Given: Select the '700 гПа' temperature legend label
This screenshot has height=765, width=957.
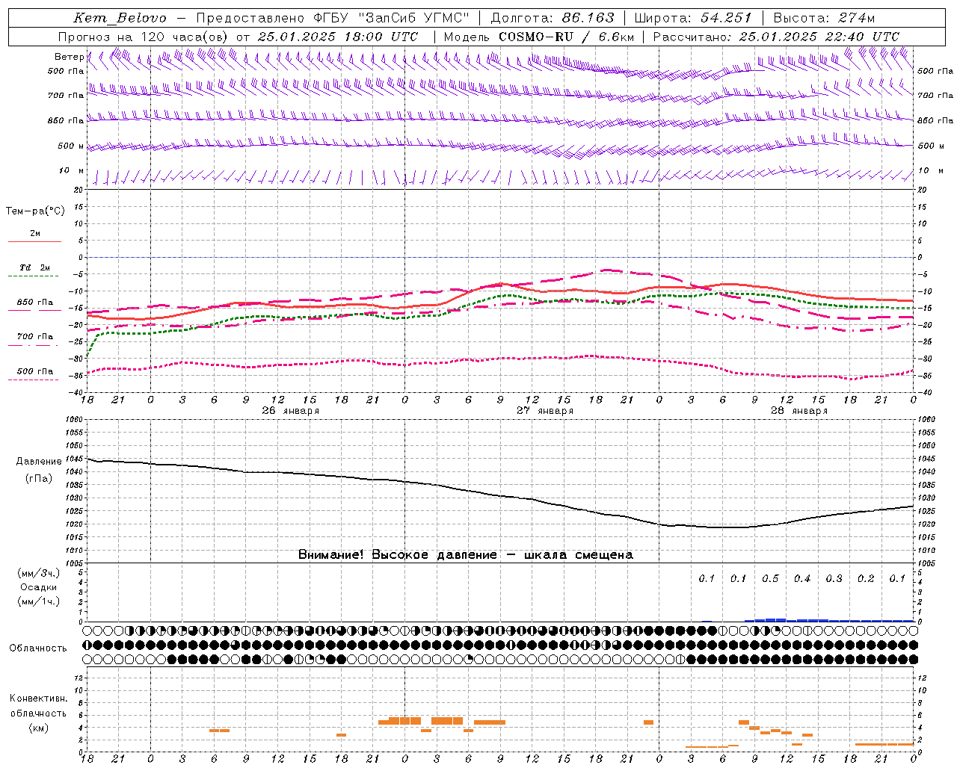Looking at the screenshot, I should (x=35, y=337).
